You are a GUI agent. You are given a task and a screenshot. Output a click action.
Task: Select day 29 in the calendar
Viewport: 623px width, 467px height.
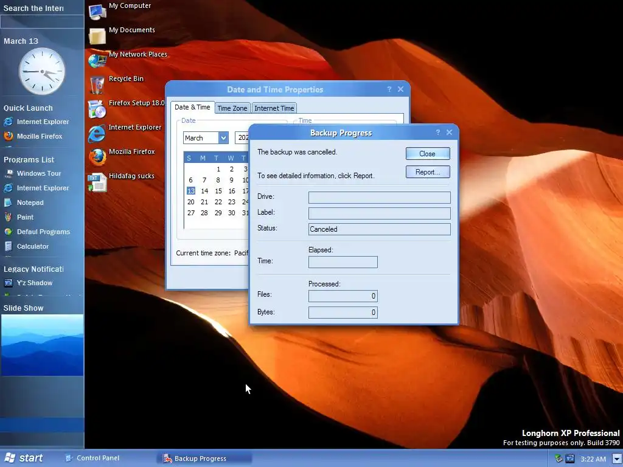(x=218, y=213)
